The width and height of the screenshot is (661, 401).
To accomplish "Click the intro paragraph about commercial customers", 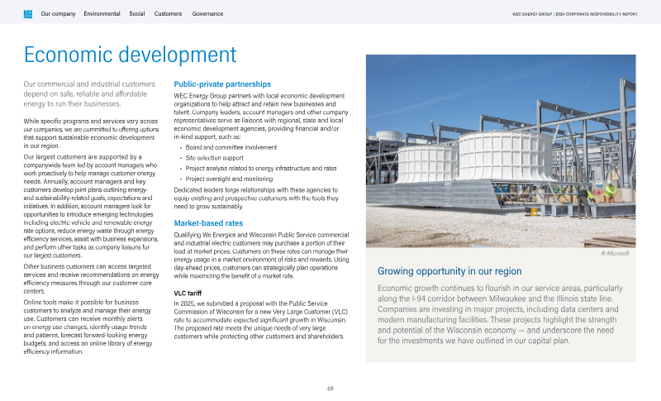I will click(89, 93).
